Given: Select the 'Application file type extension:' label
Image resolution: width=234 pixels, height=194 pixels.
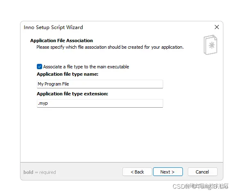Looking at the screenshot, I should (72, 94).
